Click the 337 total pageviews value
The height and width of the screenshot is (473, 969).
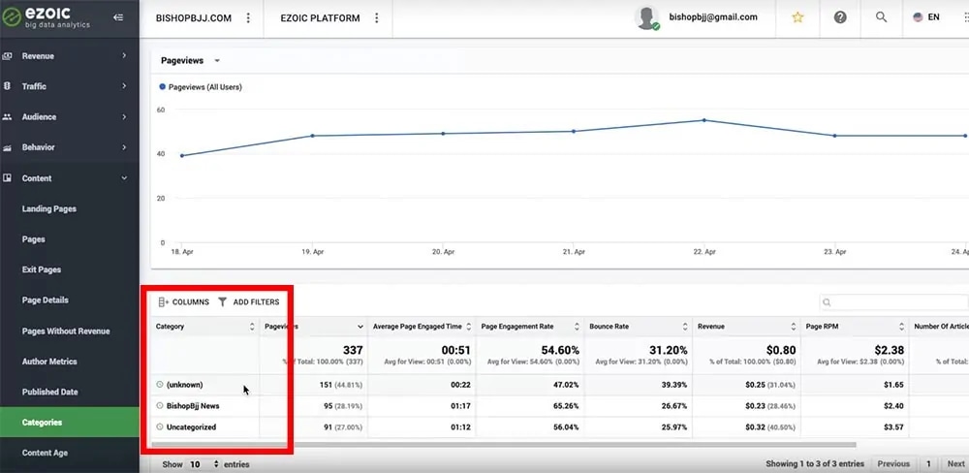[x=353, y=350]
